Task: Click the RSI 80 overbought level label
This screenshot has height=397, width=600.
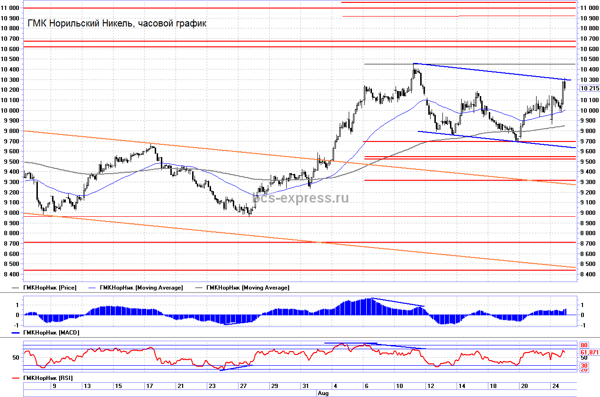Action: coord(584,345)
